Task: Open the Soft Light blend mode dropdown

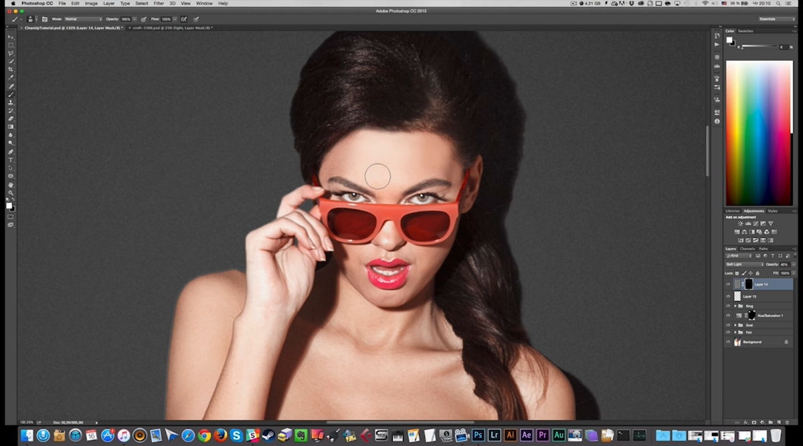Action: (x=745, y=264)
